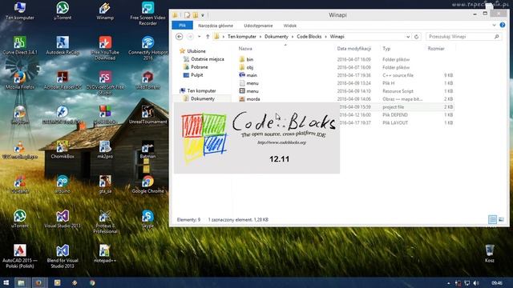Switch to the Narzędzia główne ribbon tab
Image resolution: width=513 pixels, height=288 pixels.
tap(216, 26)
